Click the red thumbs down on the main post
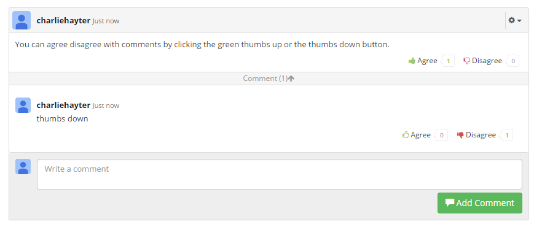 tap(466, 61)
